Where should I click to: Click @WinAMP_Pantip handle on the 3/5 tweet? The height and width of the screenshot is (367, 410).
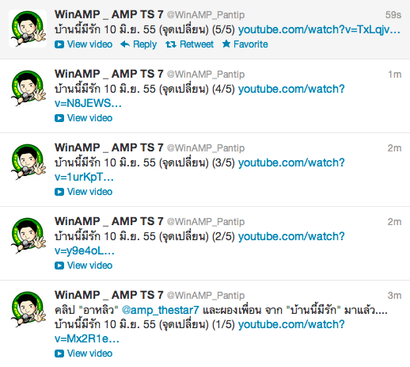point(206,148)
